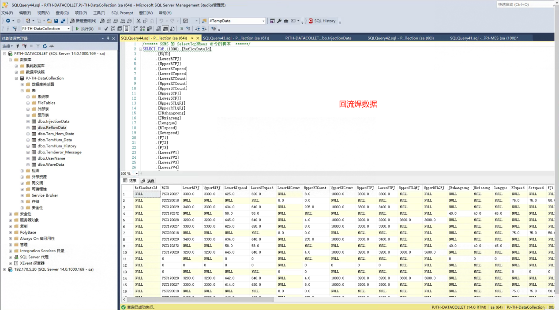Screen dimensions: 559x310
Task: Click the Cut scissors icon in the toolbar
Action: click(139, 21)
